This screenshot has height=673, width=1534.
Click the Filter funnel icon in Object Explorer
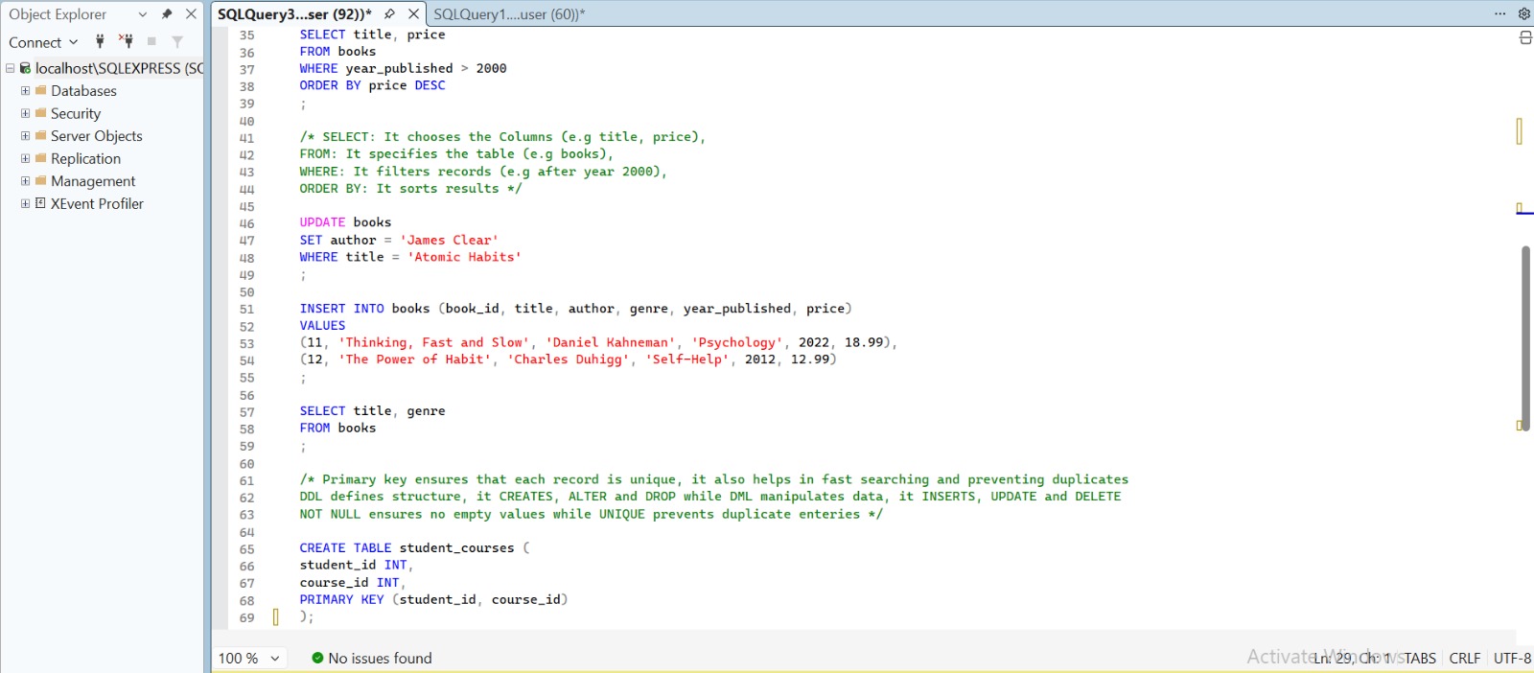click(x=177, y=41)
